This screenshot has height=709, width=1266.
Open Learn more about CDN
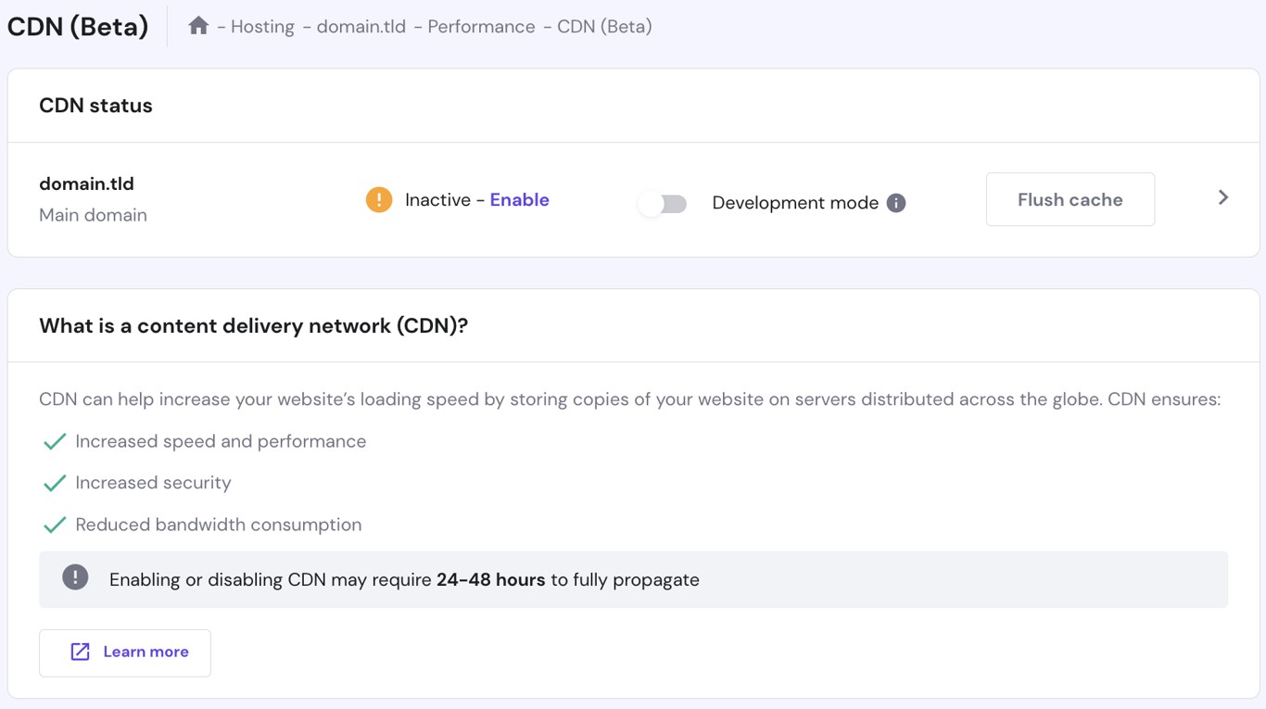pos(124,652)
